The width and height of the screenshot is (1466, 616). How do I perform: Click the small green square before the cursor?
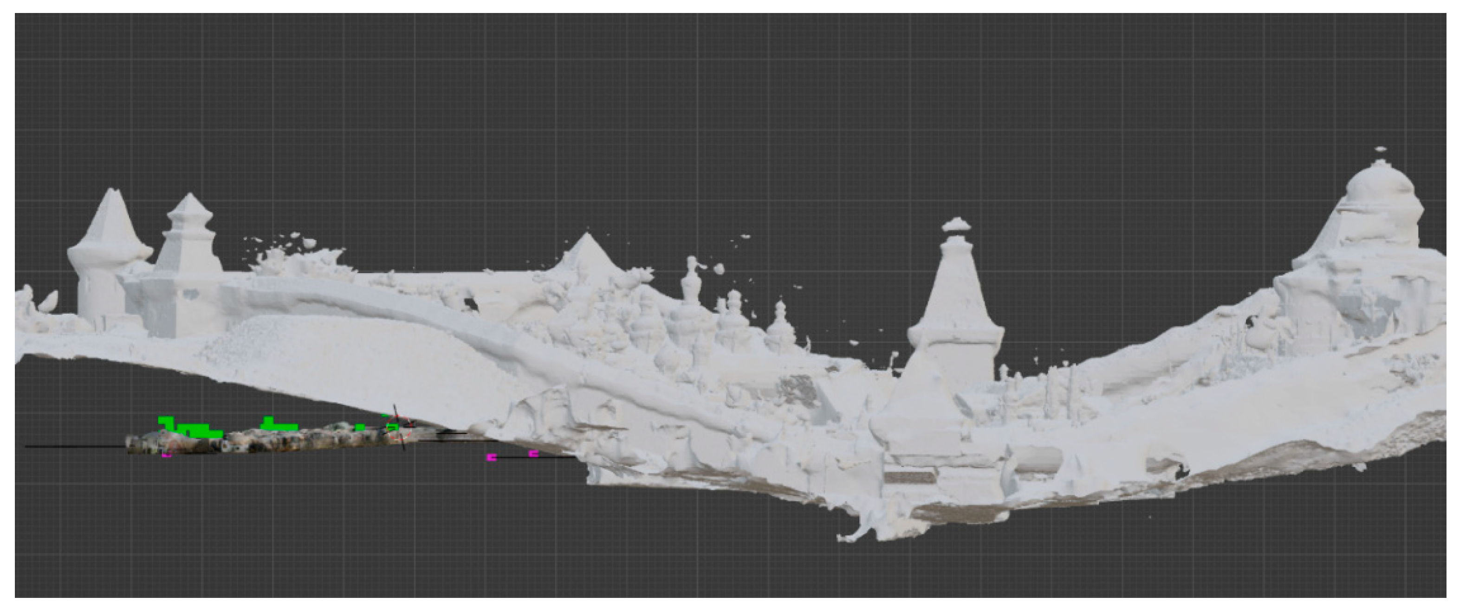point(360,427)
